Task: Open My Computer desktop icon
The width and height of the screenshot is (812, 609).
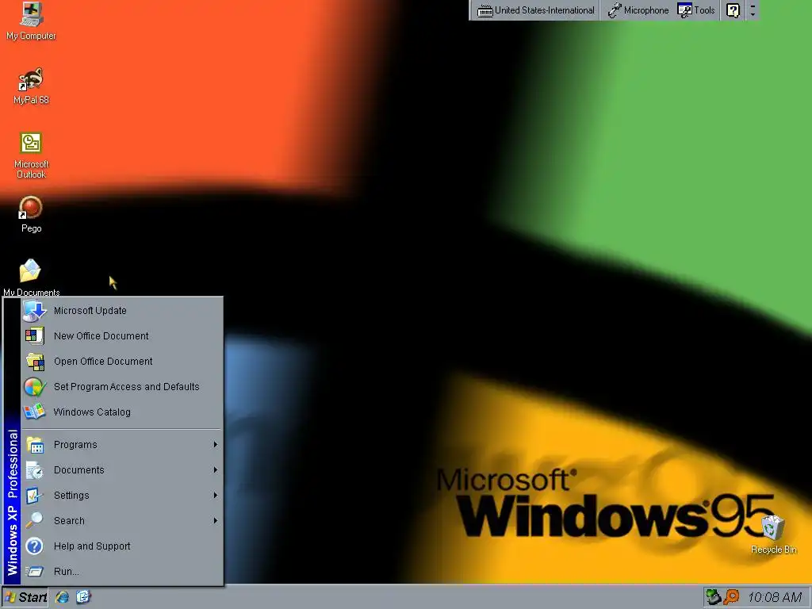Action: coord(31,21)
